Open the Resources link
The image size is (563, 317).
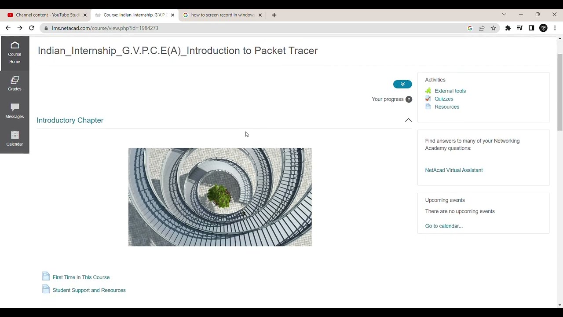click(x=447, y=107)
